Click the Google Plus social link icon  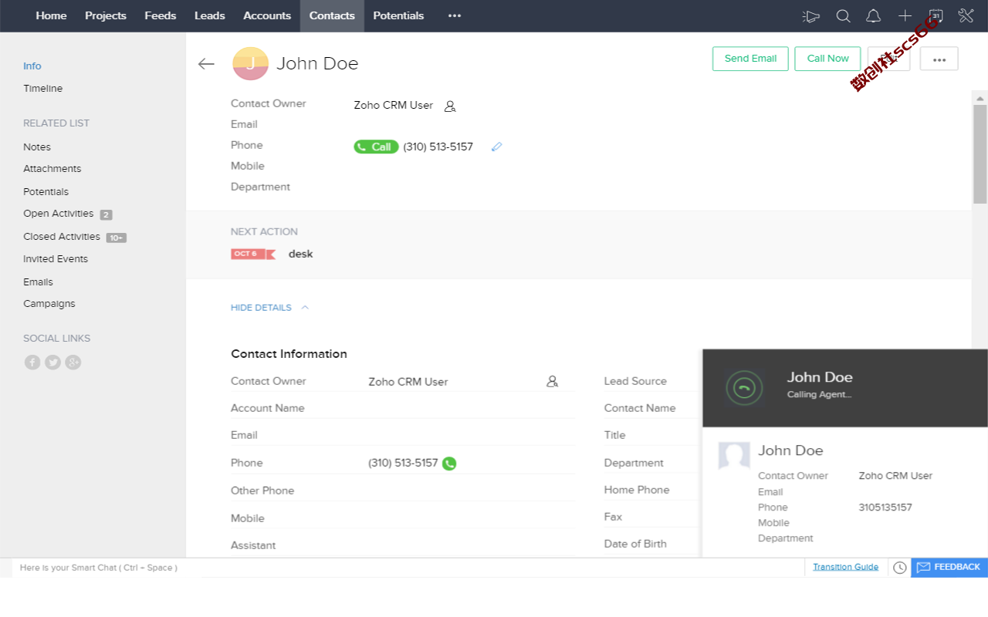click(73, 362)
